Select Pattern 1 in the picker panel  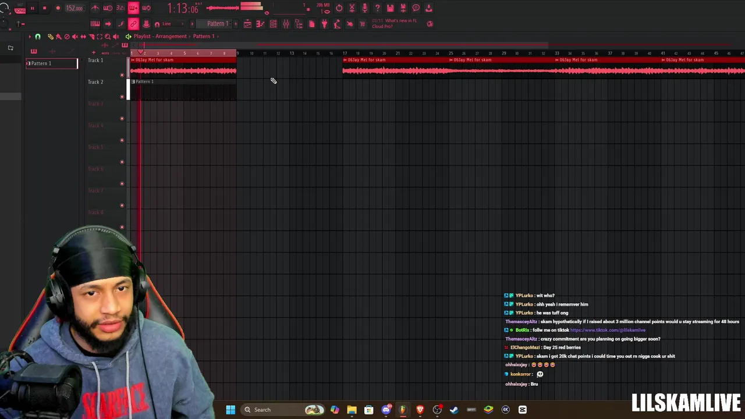point(52,63)
